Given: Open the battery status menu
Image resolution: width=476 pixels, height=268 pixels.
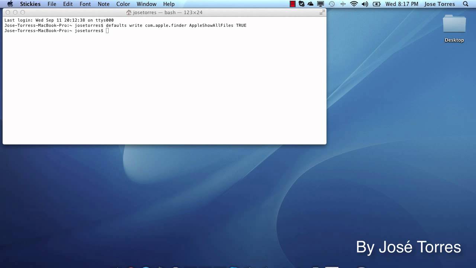Looking at the screenshot, I should pyautogui.click(x=377, y=4).
